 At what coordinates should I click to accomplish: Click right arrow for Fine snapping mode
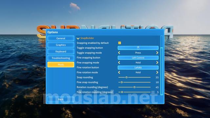[157, 63]
